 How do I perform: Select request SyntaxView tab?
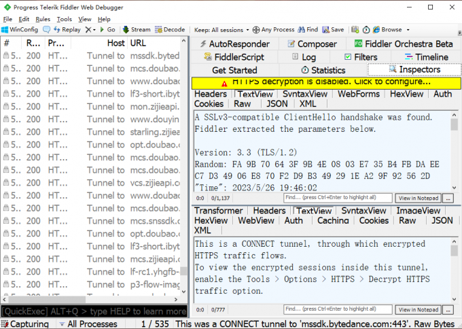[x=305, y=94]
